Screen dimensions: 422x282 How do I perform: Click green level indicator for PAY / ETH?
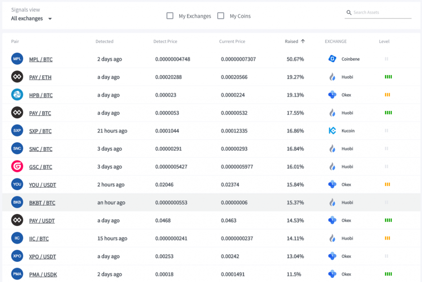click(x=388, y=77)
